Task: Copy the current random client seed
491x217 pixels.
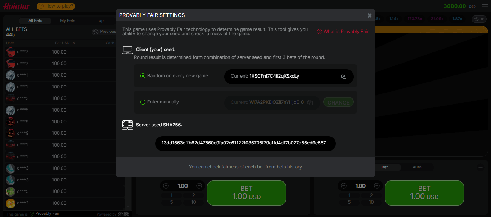Action: (x=343, y=76)
